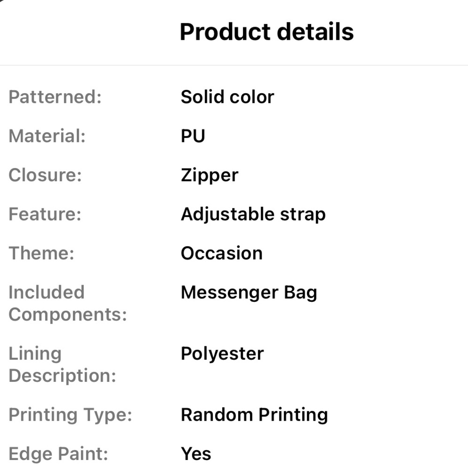Select the PU material value
Image resolution: width=468 pixels, height=468 pixels.
coord(193,136)
